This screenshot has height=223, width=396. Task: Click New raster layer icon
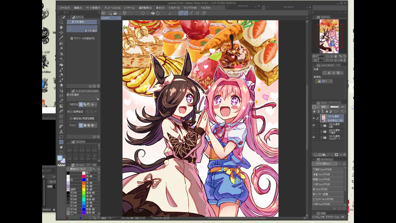click(316, 154)
